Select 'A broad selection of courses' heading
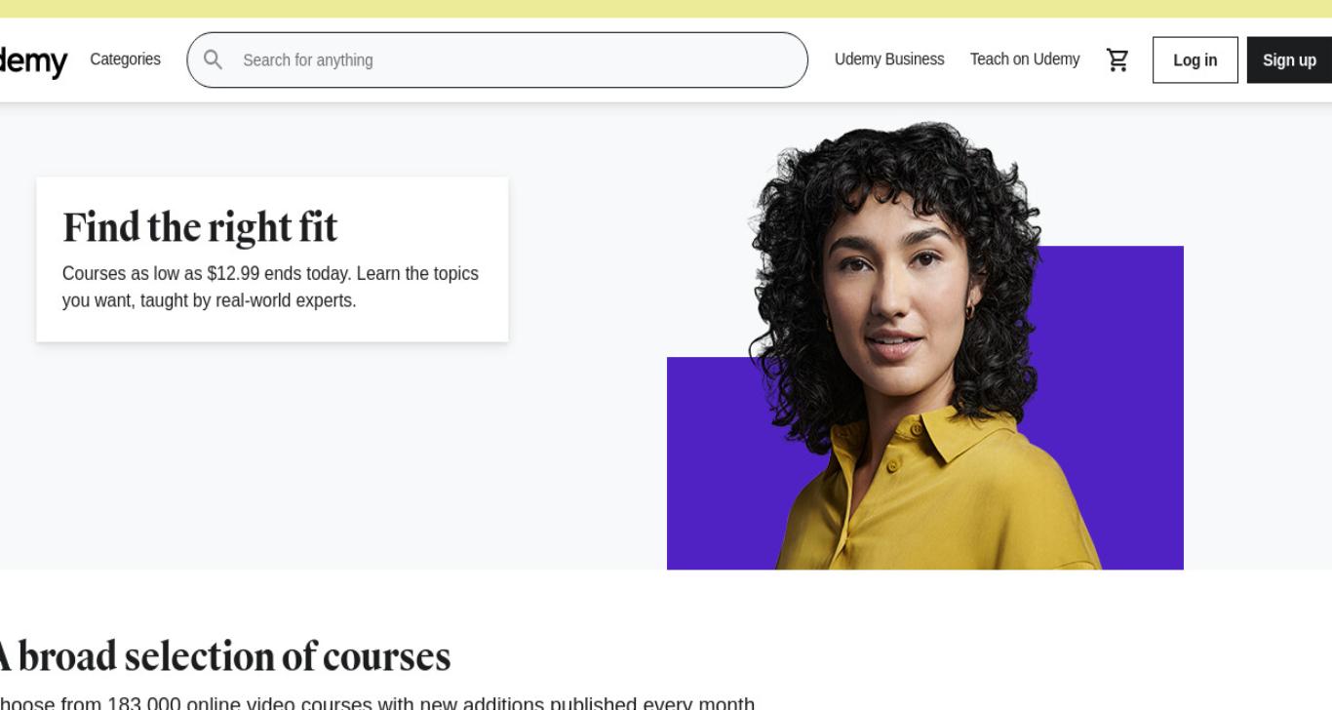This screenshot has height=710, width=1332. pos(223,656)
